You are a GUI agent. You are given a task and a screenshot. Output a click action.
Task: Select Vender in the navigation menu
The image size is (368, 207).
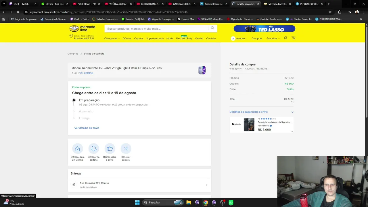point(199,39)
